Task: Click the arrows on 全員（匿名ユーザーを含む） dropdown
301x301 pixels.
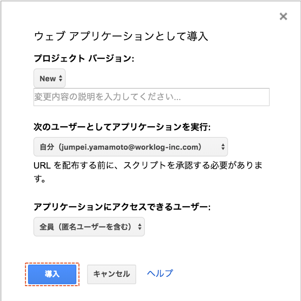Action: 140,227
